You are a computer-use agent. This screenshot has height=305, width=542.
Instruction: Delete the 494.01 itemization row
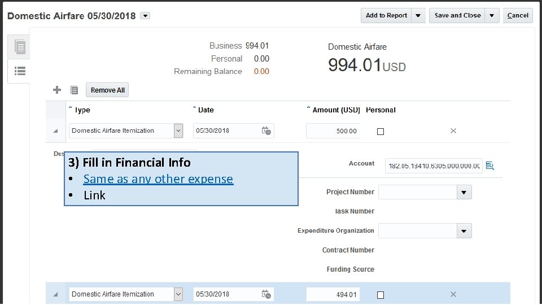(x=453, y=294)
